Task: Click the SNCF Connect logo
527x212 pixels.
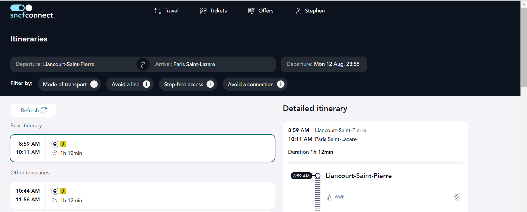Action: click(x=31, y=12)
